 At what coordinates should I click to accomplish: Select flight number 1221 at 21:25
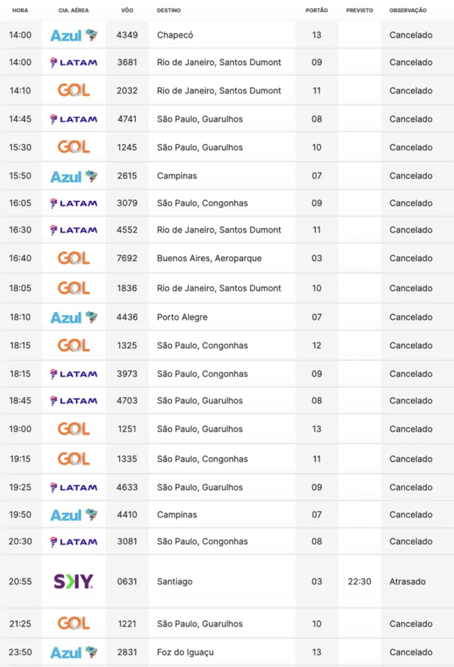click(x=127, y=623)
